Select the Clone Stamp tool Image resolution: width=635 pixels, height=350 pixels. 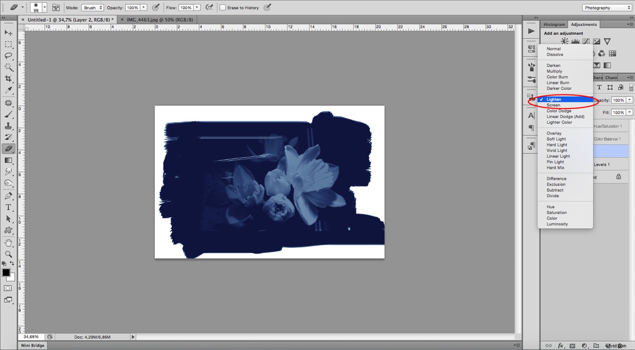(x=8, y=126)
